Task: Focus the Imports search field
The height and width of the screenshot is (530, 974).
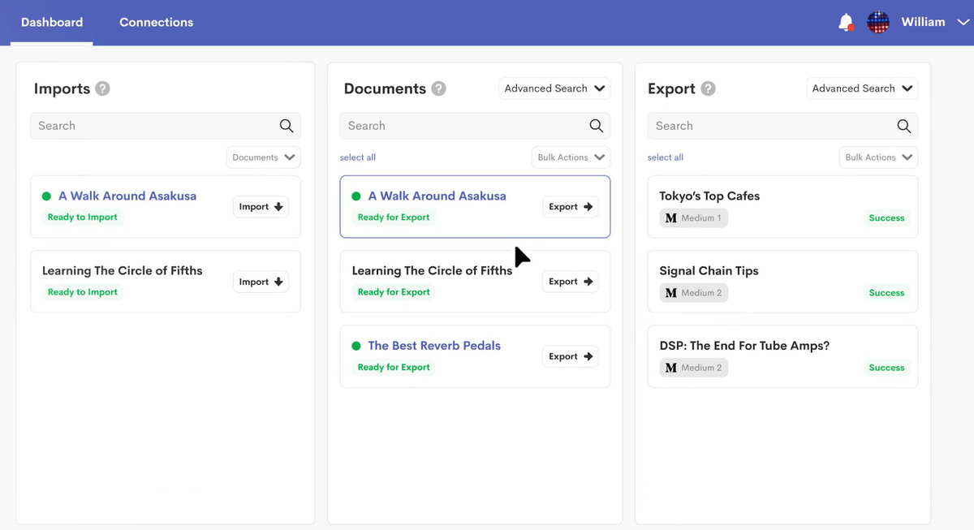Action: pos(166,126)
